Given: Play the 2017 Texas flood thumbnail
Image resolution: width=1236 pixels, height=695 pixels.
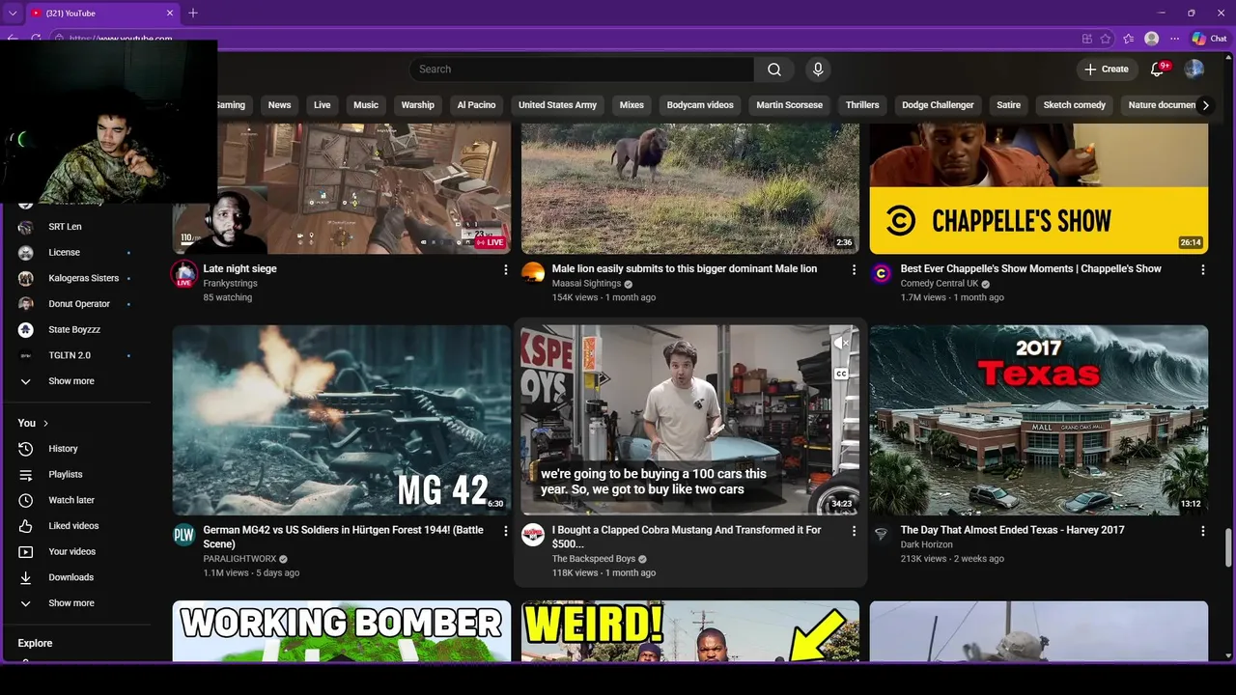Looking at the screenshot, I should 1039,420.
